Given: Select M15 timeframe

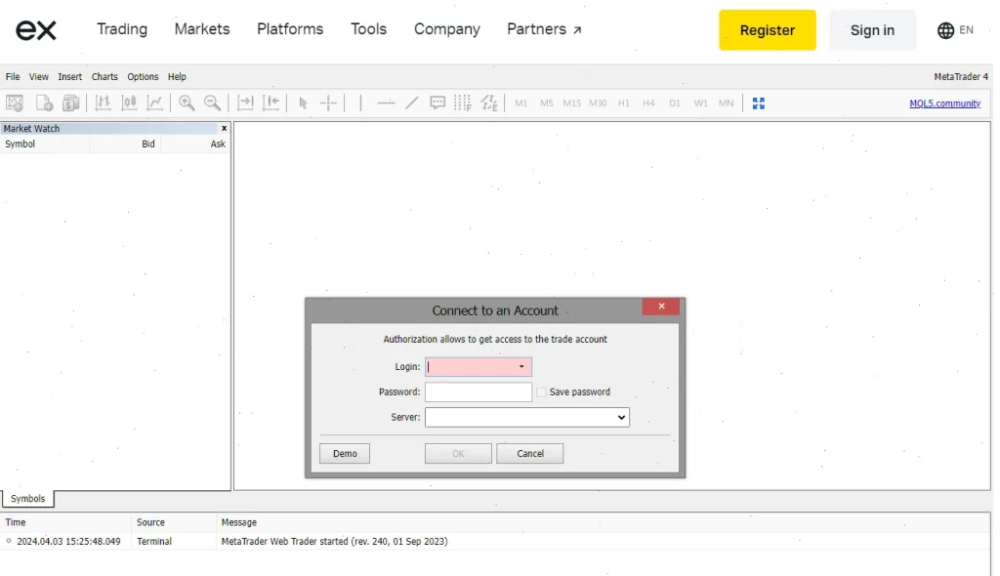Looking at the screenshot, I should point(571,103).
